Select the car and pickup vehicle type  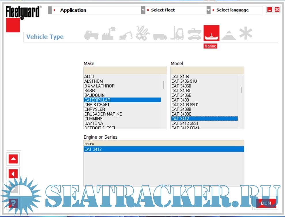coord(195,34)
